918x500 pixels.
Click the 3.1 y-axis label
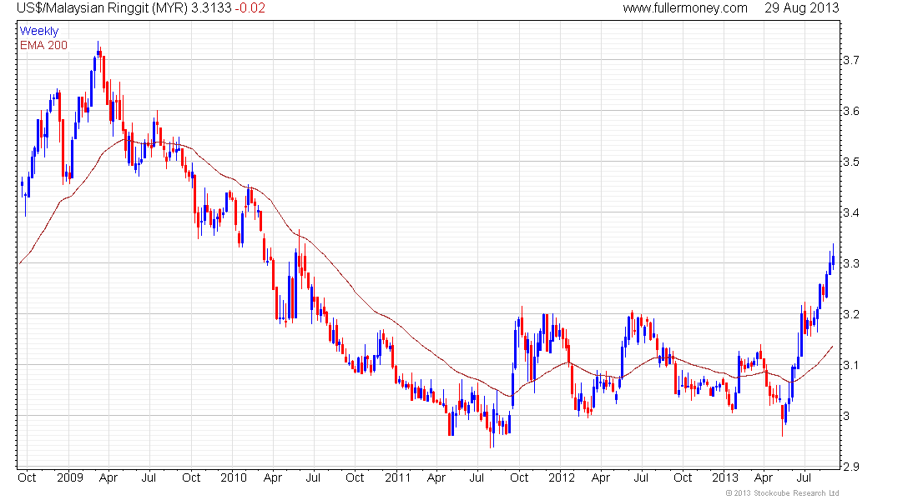850,365
